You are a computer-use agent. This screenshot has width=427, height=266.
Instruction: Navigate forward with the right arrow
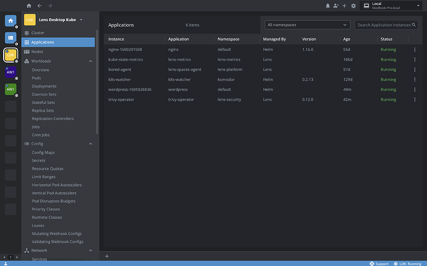[50, 6]
